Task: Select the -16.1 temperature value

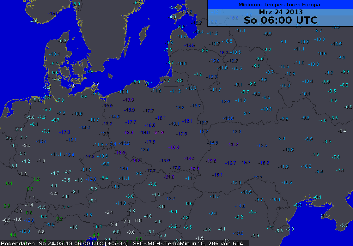Action: [160, 118]
